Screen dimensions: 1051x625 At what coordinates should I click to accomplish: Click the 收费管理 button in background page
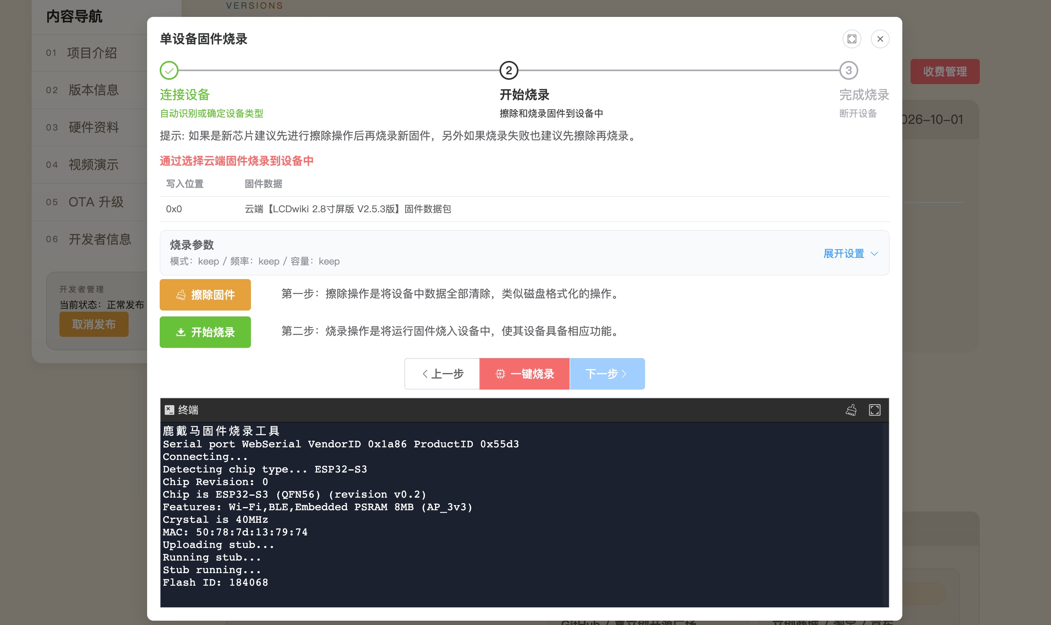[945, 72]
